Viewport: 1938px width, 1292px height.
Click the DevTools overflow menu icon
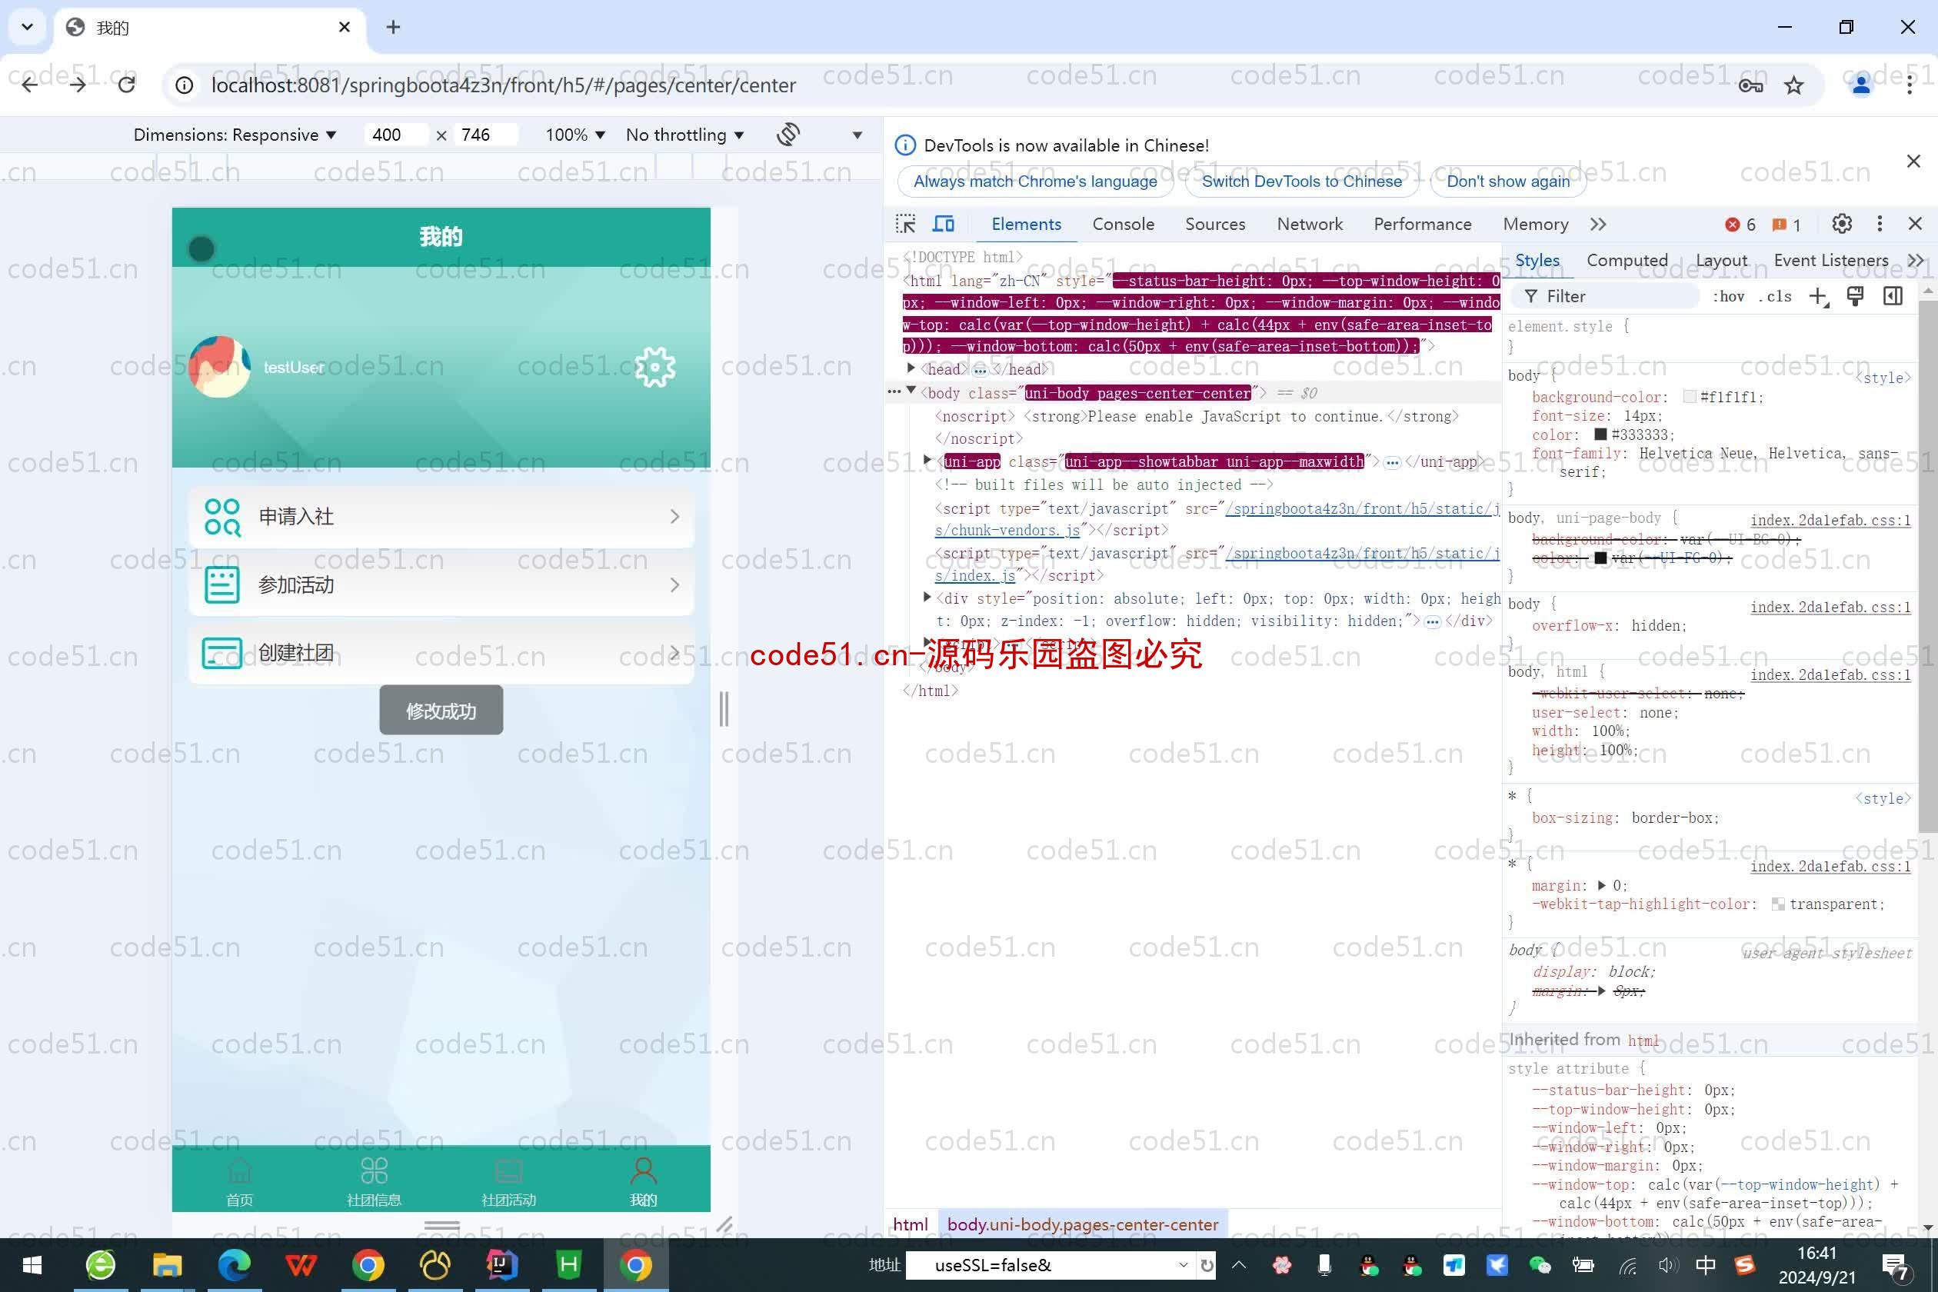[x=1880, y=224]
